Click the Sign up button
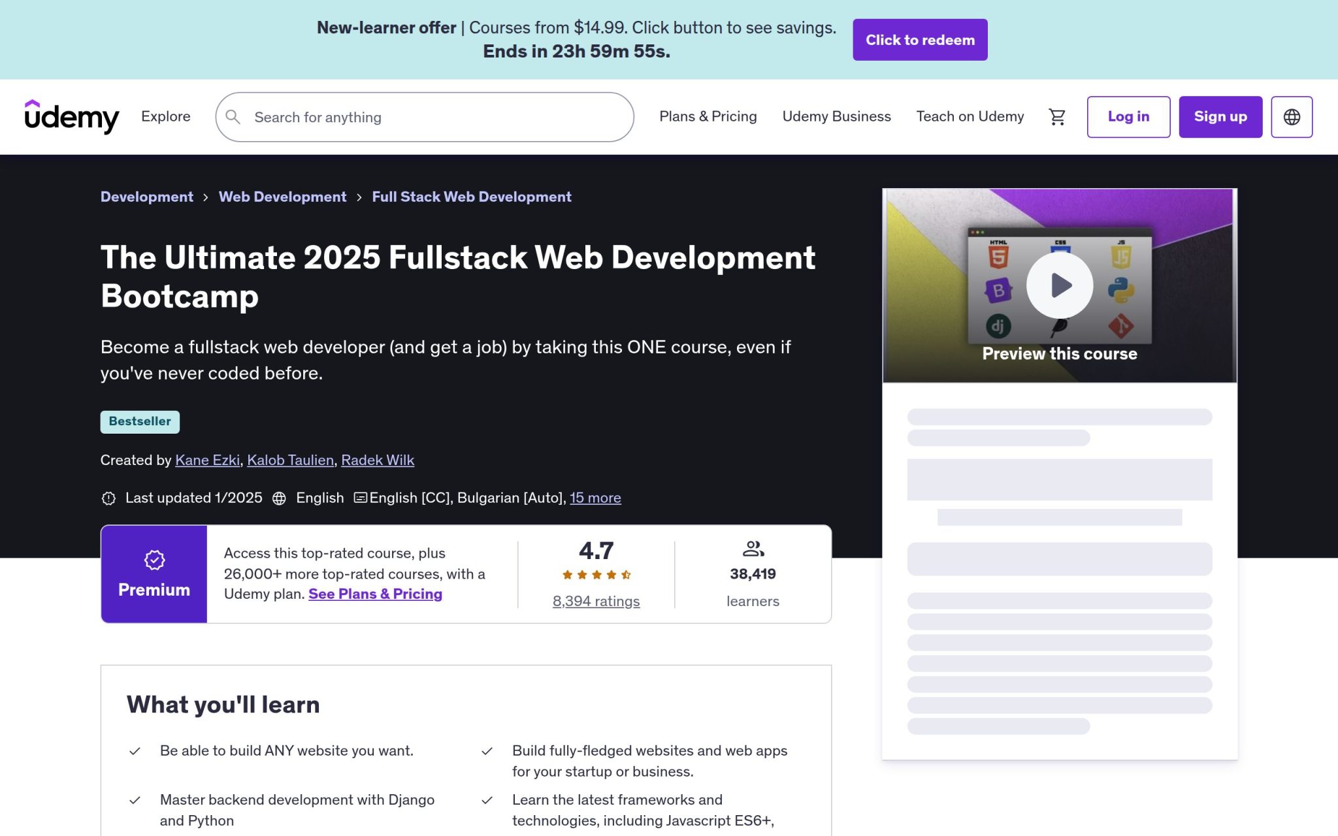This screenshot has width=1338, height=836. (1220, 117)
